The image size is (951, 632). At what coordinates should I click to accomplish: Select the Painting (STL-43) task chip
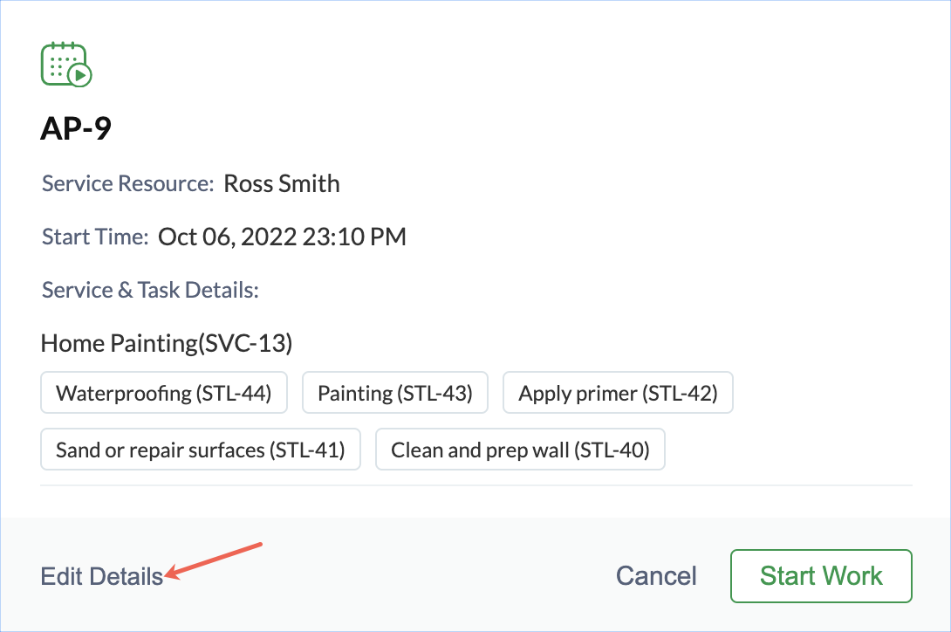tap(394, 394)
